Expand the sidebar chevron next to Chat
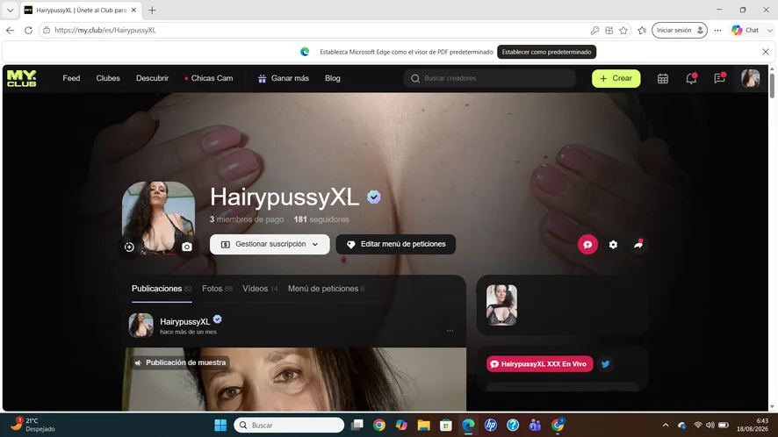The height and width of the screenshot is (437, 778). [769, 30]
